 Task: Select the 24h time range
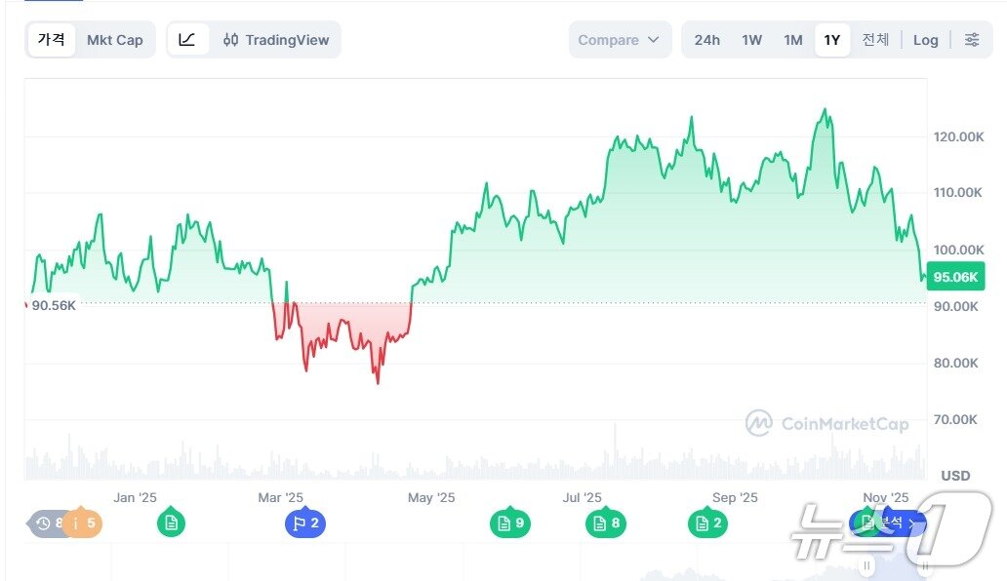(x=707, y=40)
